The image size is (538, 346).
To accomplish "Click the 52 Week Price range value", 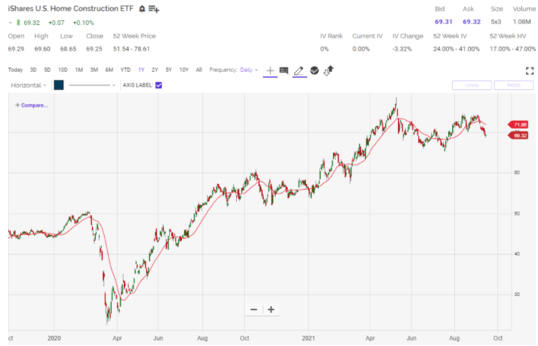I will [131, 49].
